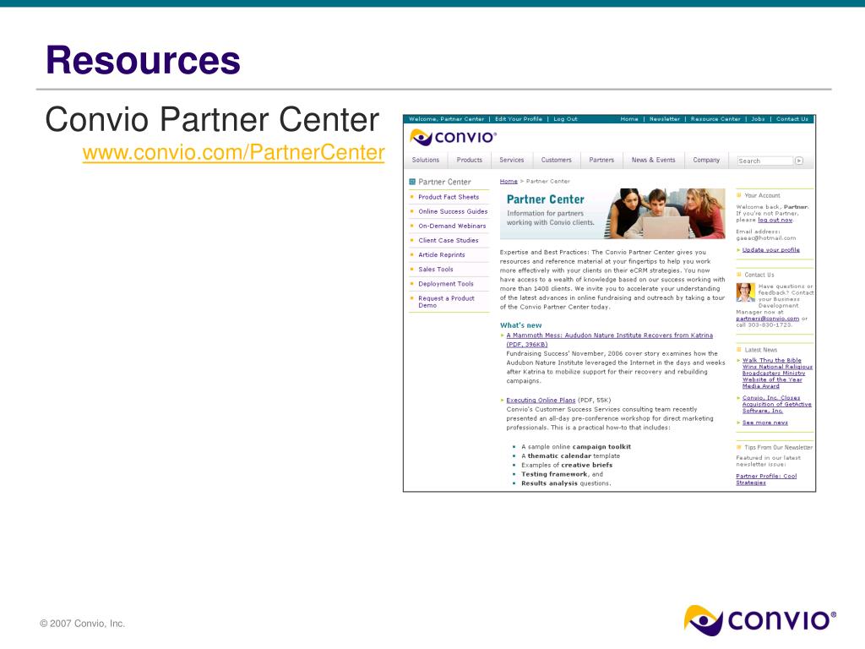Open A Mammoth Mess Audubon article link
The width and height of the screenshot is (865, 649).
[x=609, y=340]
